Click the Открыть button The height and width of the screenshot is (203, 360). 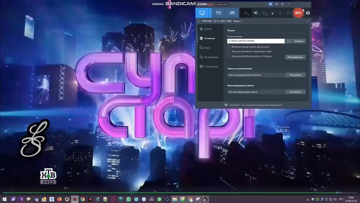[299, 41]
